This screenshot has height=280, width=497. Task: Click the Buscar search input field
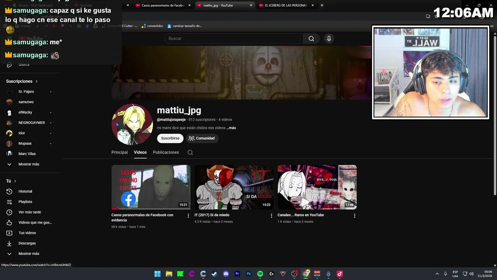(234, 38)
